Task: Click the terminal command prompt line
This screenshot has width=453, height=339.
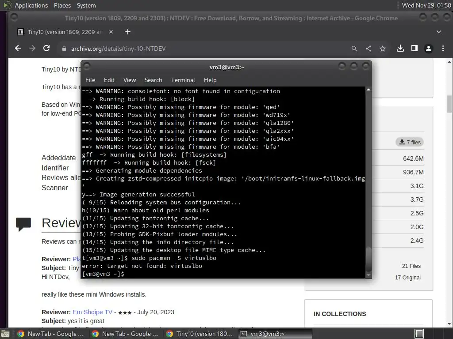Action: pos(103,274)
